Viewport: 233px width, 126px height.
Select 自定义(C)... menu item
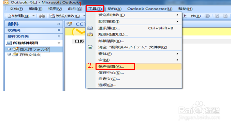point(134,79)
